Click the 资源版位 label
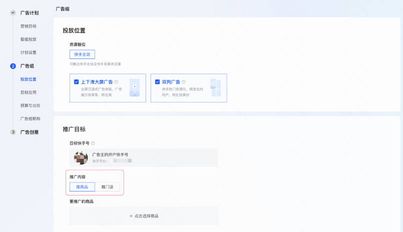 (78, 44)
